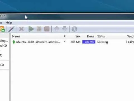The width and height of the screenshot is (134, 101).
Task: Click the green seeding icon beside ubuntu torrent
Action: [x=14, y=42]
